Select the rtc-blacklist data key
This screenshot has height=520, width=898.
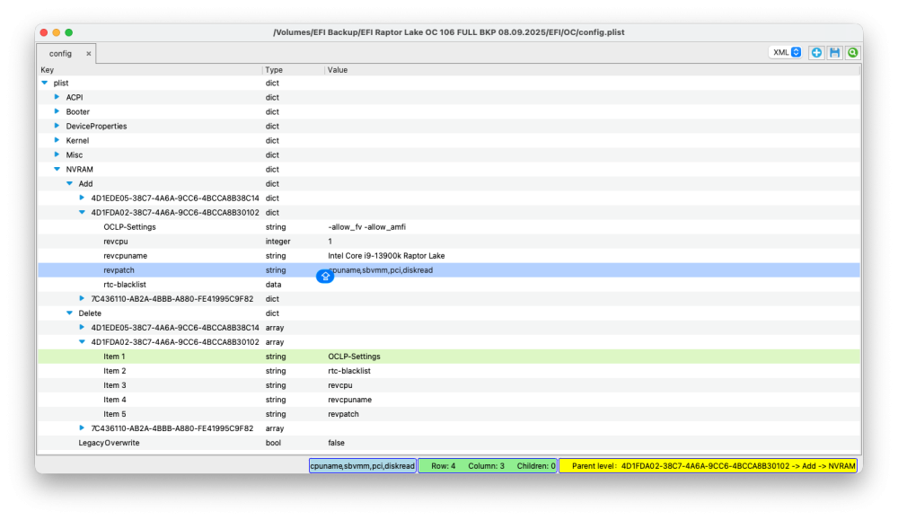pos(125,285)
